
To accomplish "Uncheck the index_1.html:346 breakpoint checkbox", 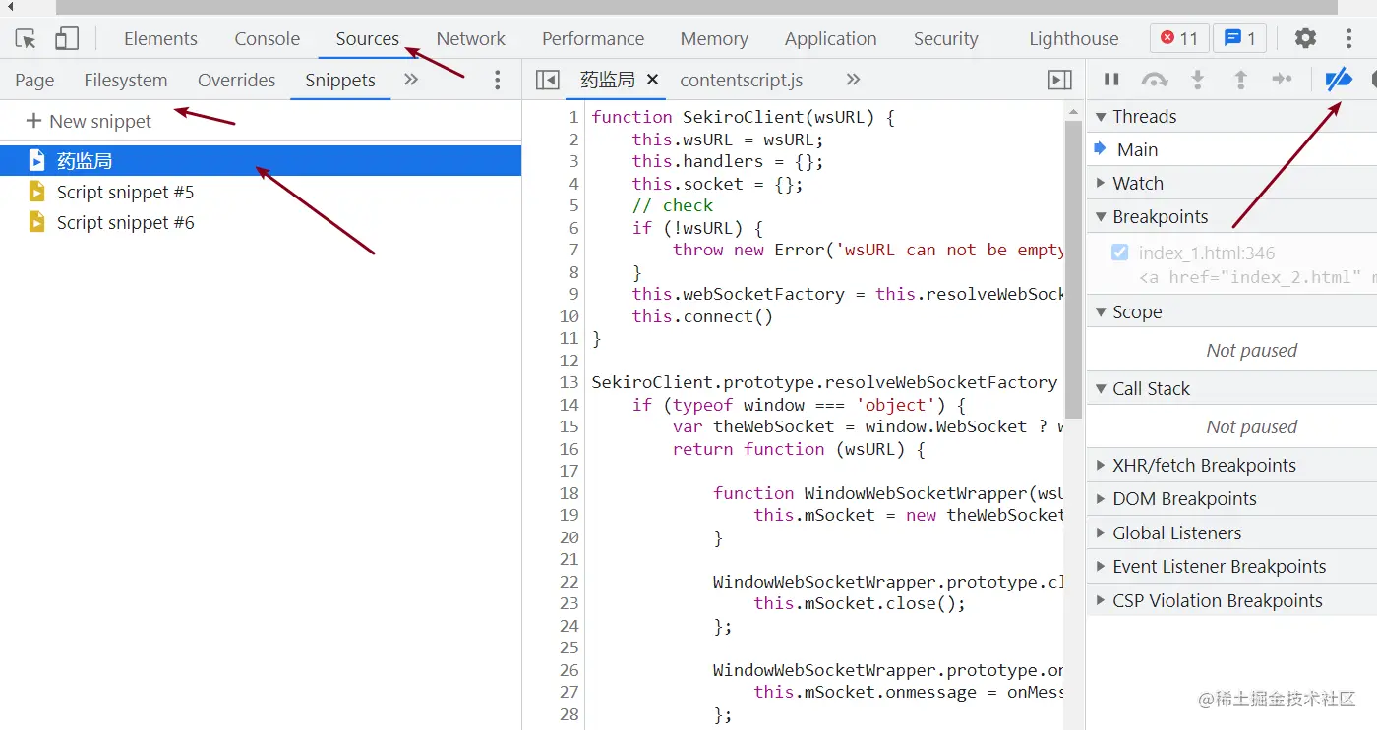I will click(x=1119, y=253).
